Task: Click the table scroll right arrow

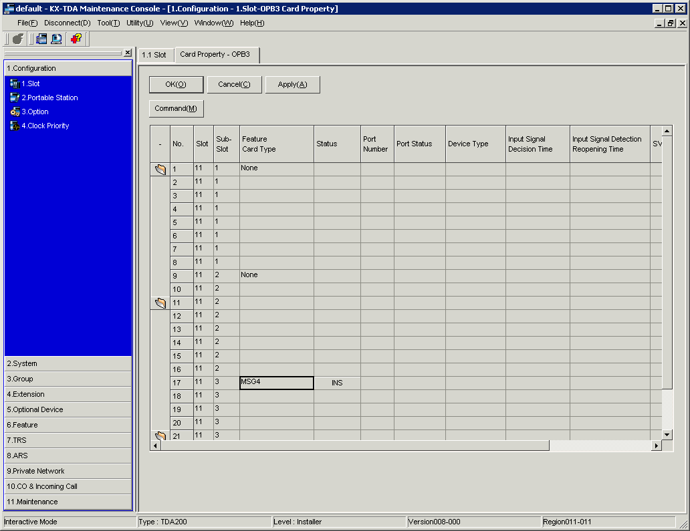Action: (657, 446)
